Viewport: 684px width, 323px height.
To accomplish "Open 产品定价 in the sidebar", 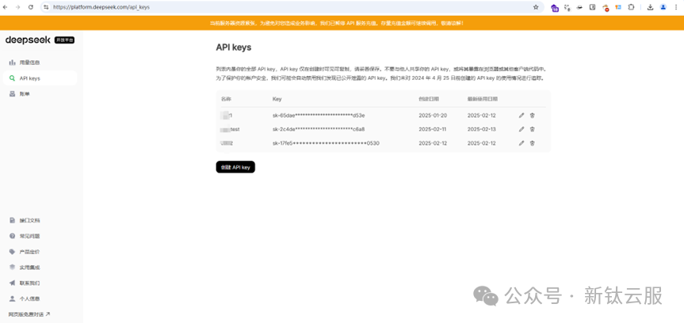I will coord(40,252).
